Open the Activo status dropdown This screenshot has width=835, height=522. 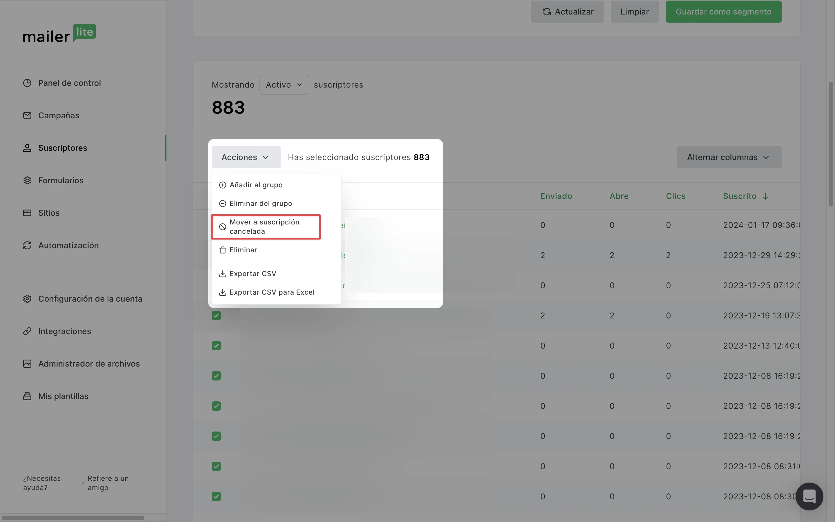pyautogui.click(x=284, y=85)
